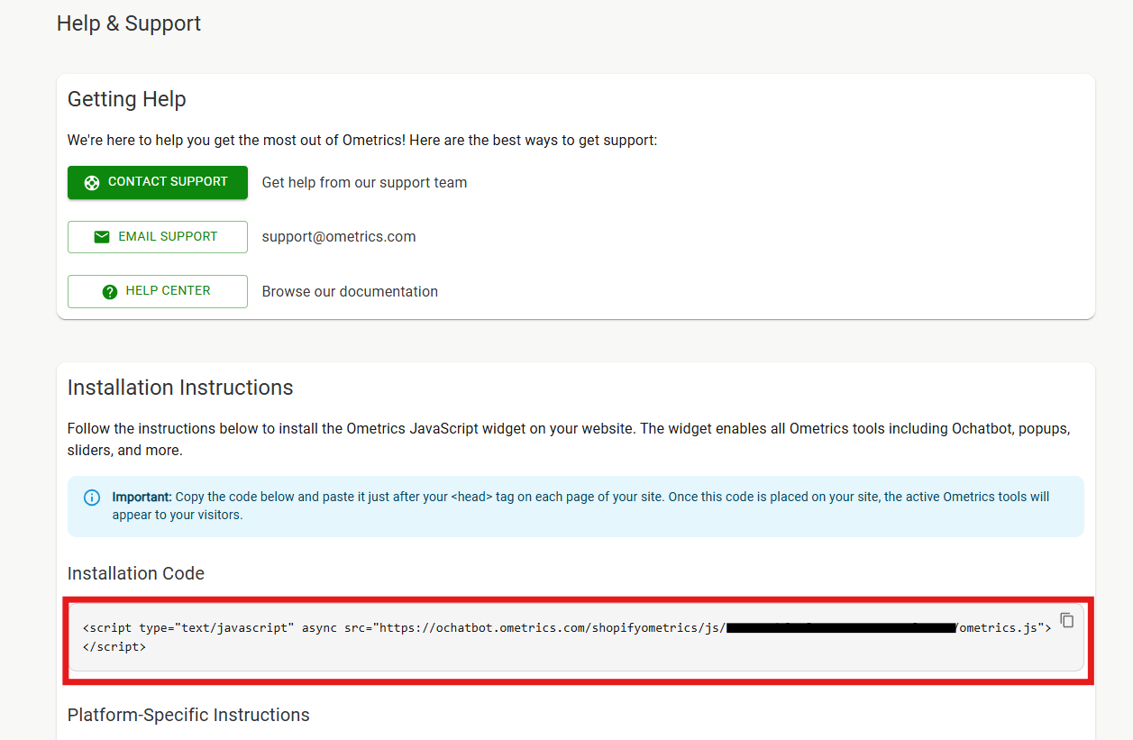Click the 'Getting Help' heading
1133x740 pixels.
point(127,99)
